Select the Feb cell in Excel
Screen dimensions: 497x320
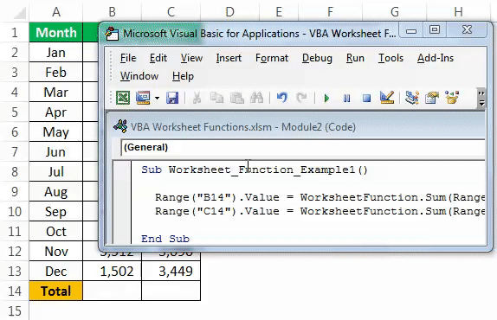tap(55, 72)
